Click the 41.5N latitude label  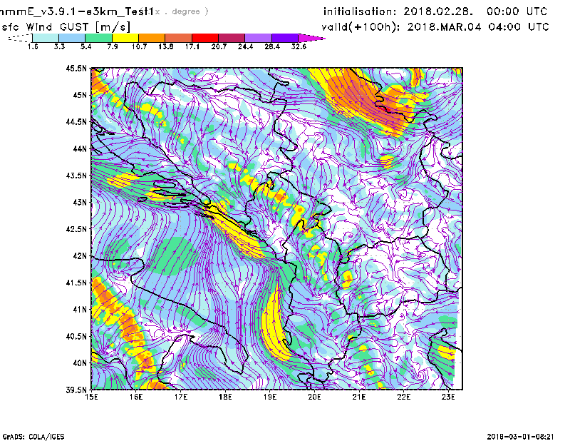(76, 283)
